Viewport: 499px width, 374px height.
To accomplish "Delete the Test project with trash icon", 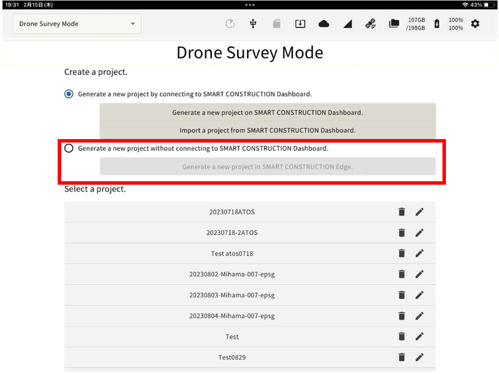I will click(402, 336).
